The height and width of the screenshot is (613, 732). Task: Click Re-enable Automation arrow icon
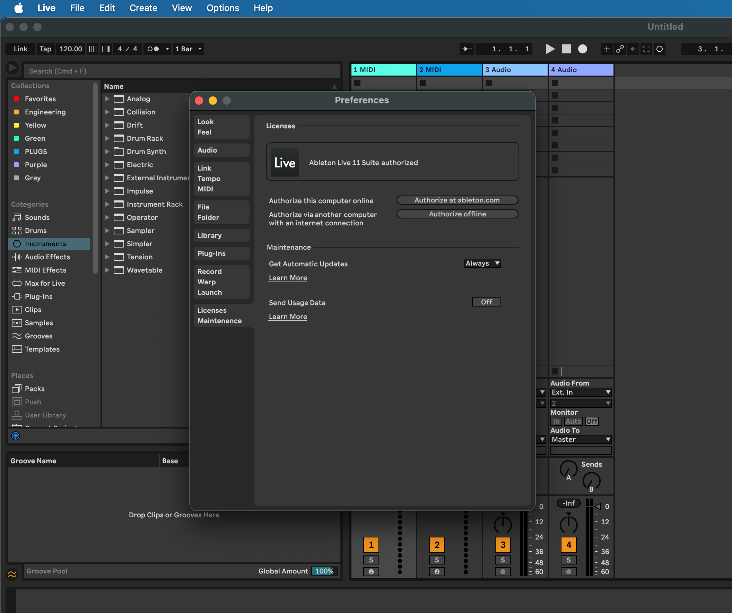pyautogui.click(x=633, y=49)
